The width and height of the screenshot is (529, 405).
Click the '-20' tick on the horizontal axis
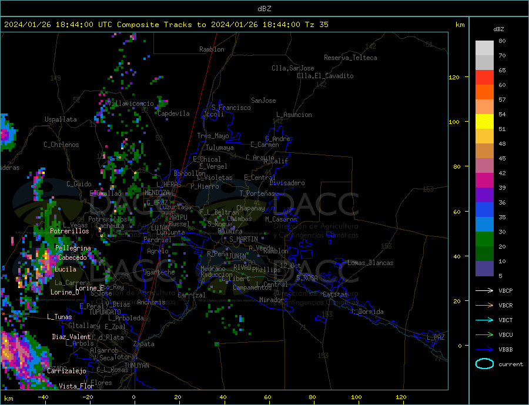[x=88, y=397]
